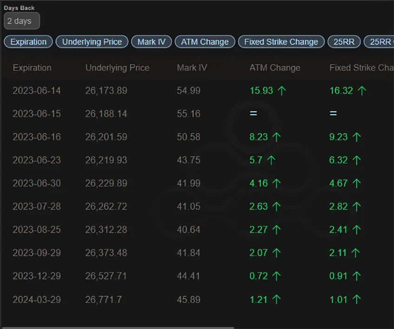Select expiration 2023-06-30 cell
Image resolution: width=394 pixels, height=329 pixels.
coord(37,183)
